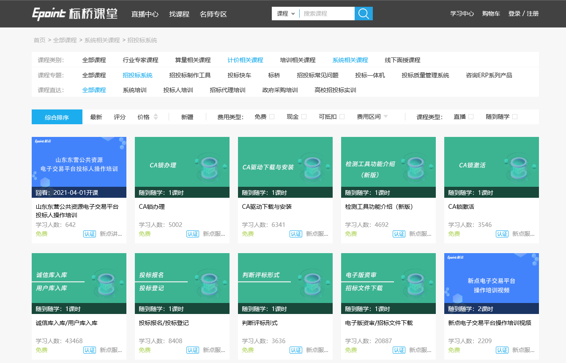566x363 pixels.
Task: Click the magnifier search button
Action: pyautogui.click(x=364, y=14)
